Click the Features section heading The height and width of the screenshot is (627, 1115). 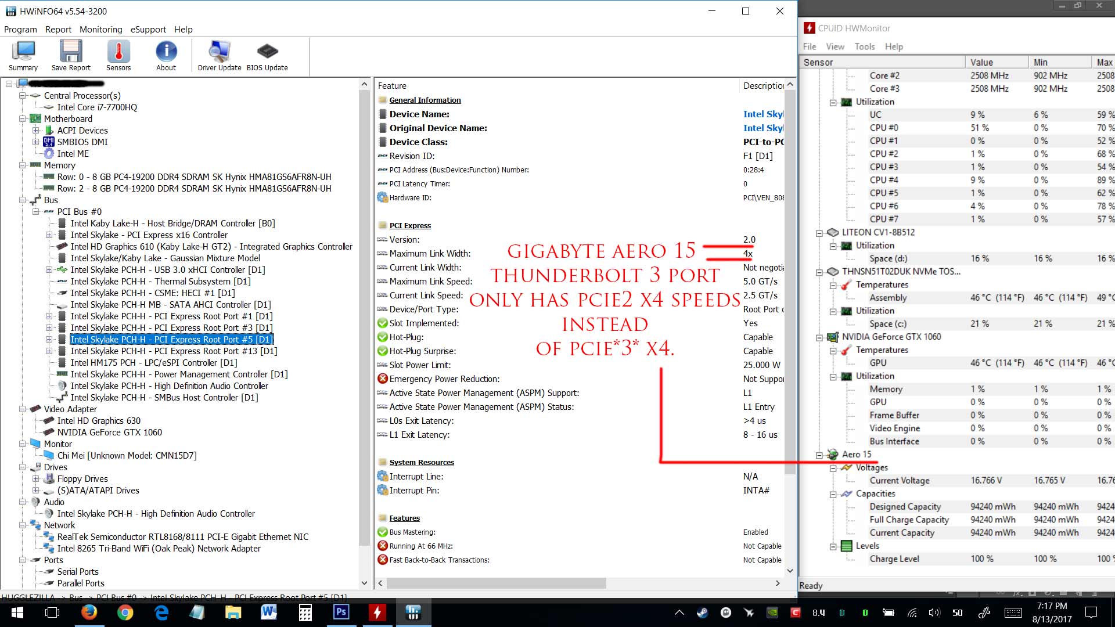coord(405,518)
